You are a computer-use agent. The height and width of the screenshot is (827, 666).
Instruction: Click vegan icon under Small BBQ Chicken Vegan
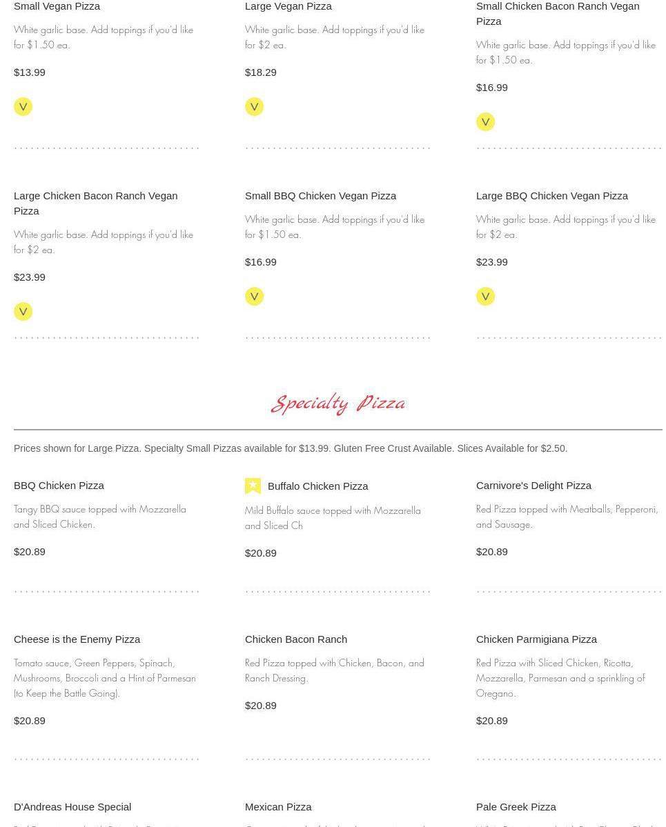tap(254, 296)
